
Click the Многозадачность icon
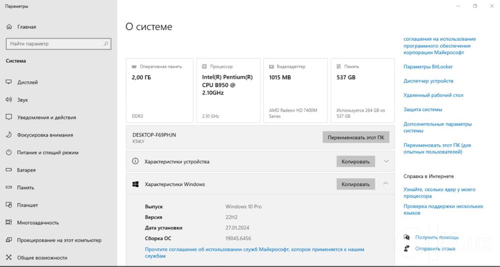click(9, 223)
